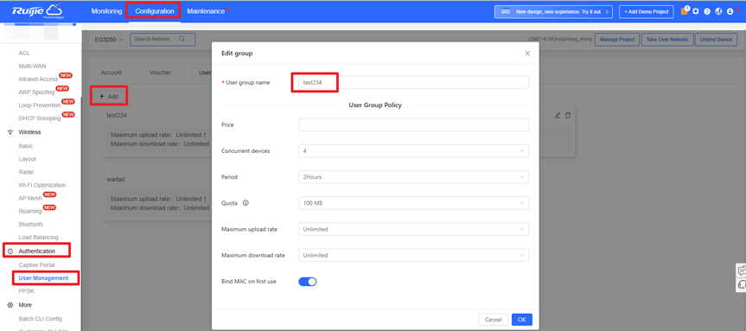Open the settings gear icon in header
Screen dimensions: 746x331
tap(696, 11)
